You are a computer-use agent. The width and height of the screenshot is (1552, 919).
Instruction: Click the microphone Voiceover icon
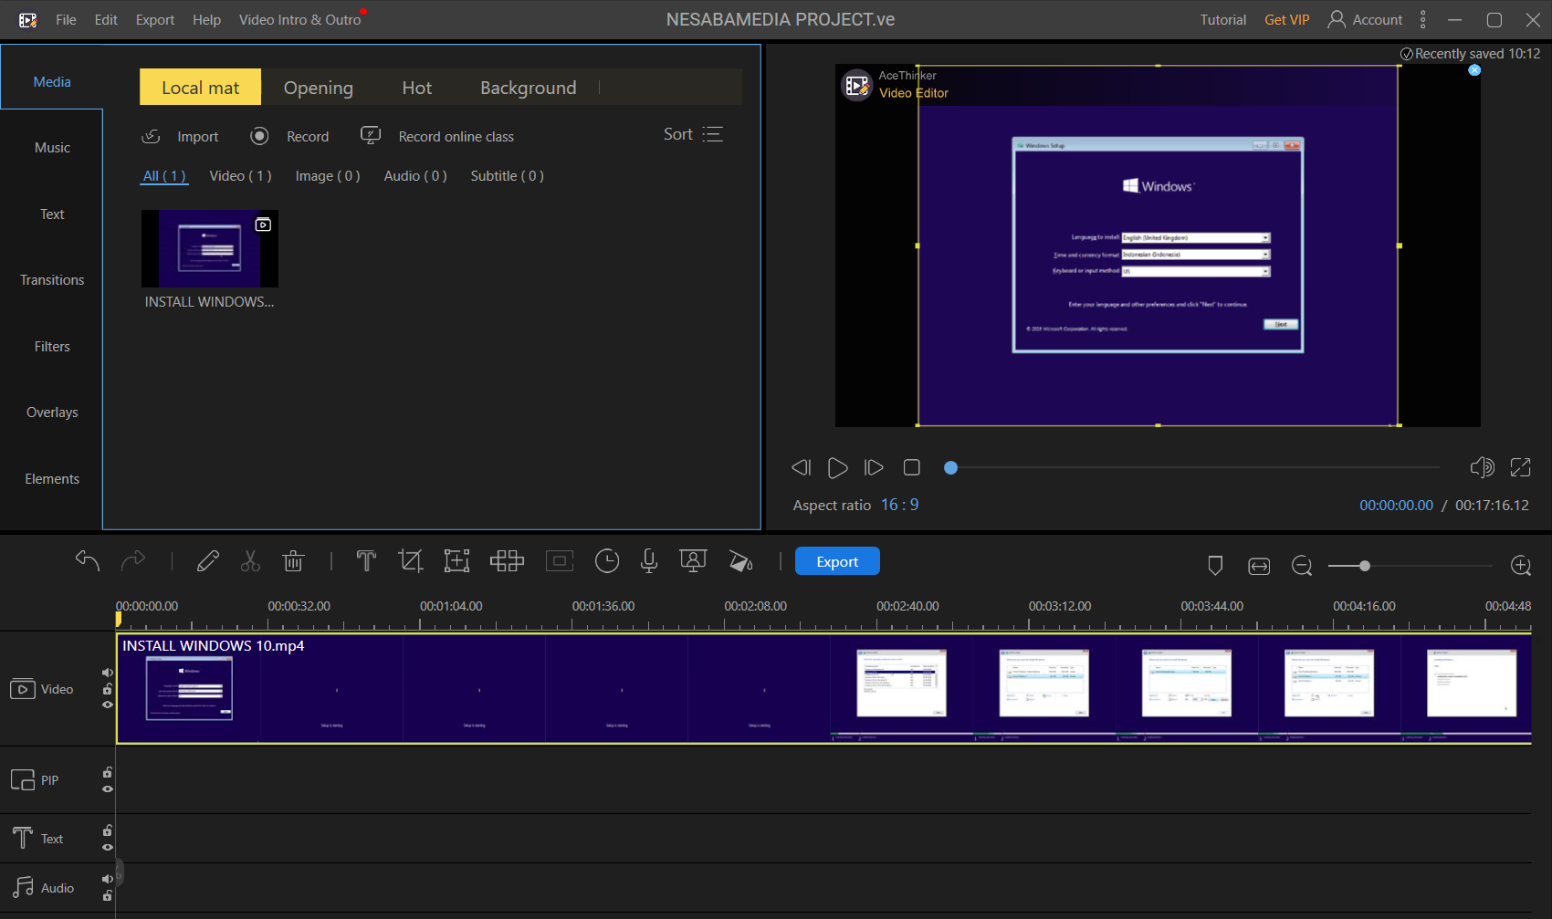click(x=649, y=560)
